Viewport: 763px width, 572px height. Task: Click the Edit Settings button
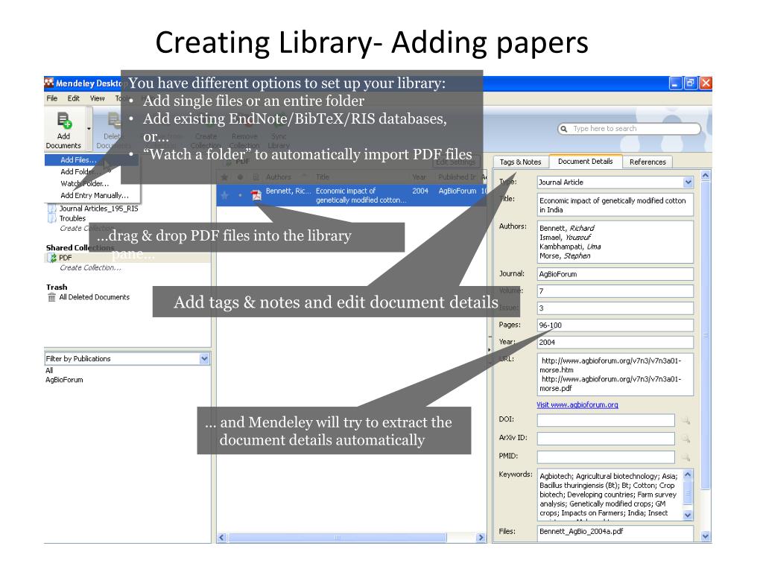tap(456, 162)
